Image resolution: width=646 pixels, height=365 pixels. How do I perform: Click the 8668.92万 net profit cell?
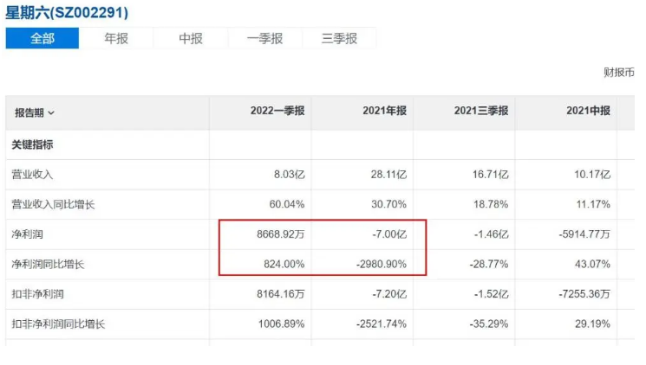click(279, 234)
